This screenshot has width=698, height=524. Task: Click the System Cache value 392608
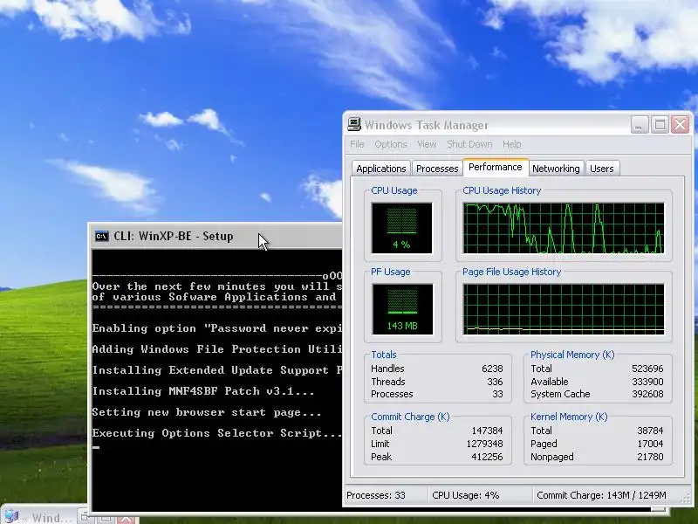[x=647, y=395]
